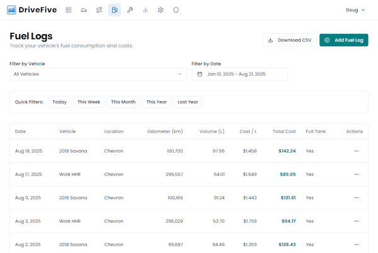Open the shield icon in the navbar
This screenshot has height=253, width=378.
[x=176, y=10]
